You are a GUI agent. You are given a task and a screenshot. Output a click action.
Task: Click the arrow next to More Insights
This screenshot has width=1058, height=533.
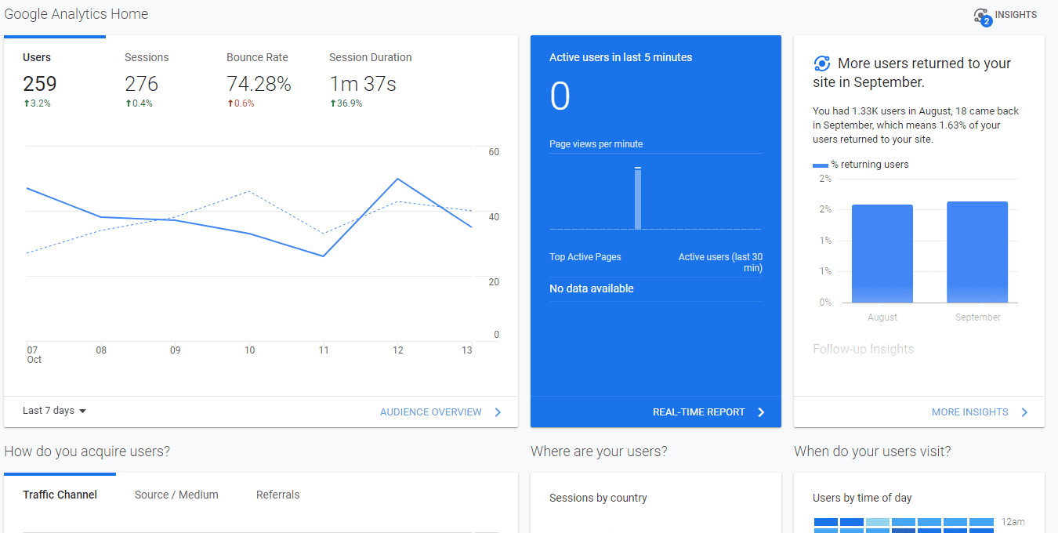click(x=1024, y=412)
